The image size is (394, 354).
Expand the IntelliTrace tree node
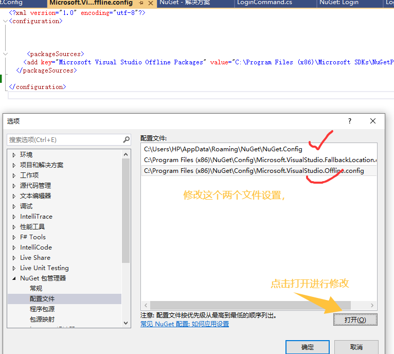(x=14, y=217)
